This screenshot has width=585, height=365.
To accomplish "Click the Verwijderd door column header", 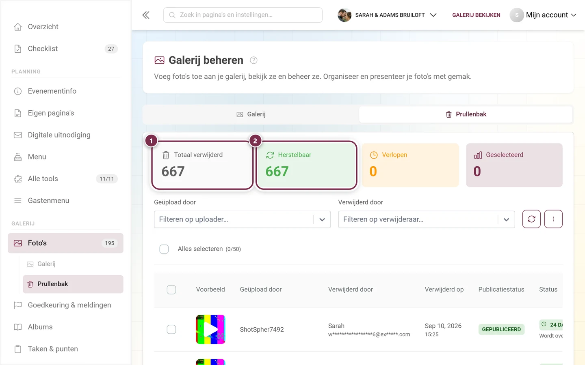I will pyautogui.click(x=351, y=290).
